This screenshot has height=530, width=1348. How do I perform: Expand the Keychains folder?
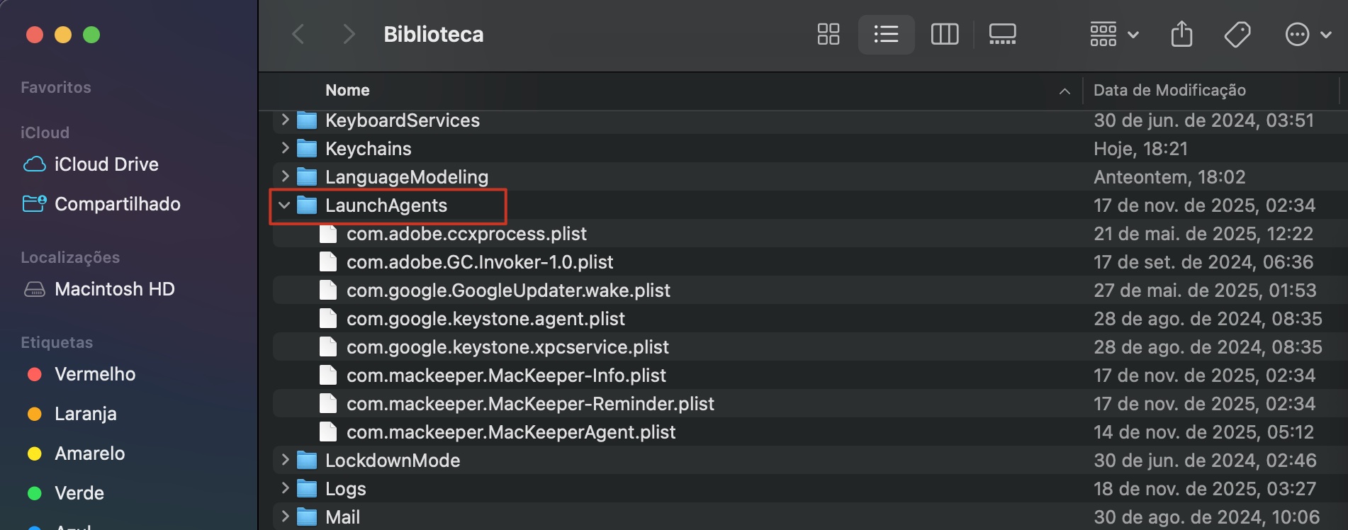pos(284,148)
